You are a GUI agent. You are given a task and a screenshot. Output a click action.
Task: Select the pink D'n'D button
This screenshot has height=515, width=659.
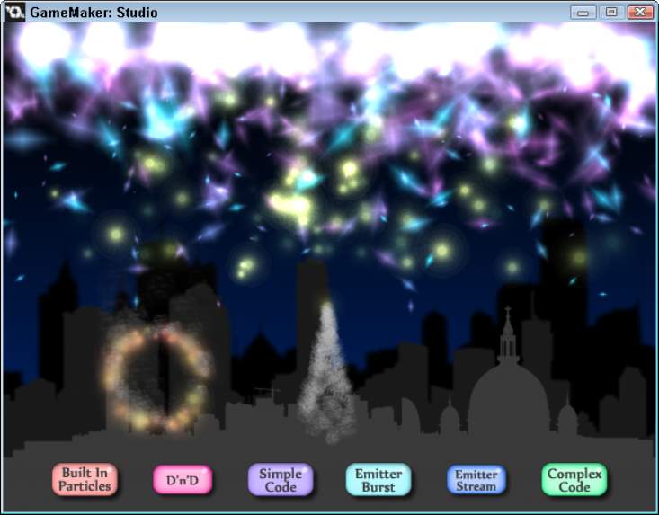click(x=183, y=480)
